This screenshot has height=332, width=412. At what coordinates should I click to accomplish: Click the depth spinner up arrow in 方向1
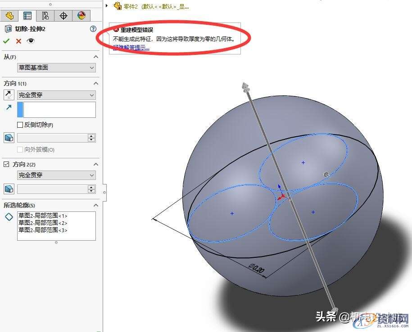(x=91, y=135)
